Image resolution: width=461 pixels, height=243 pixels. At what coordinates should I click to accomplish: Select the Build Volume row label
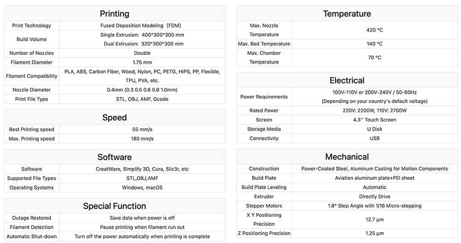pos(32,39)
